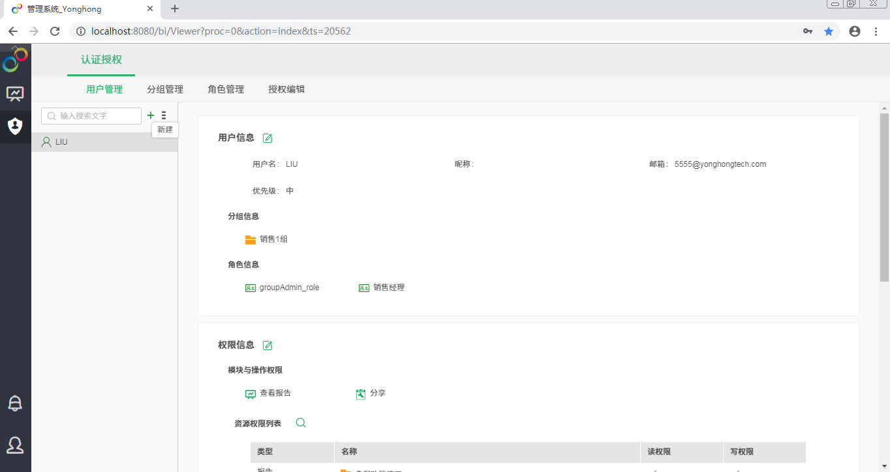This screenshot has width=890, height=472.
Task: Click the green plus new user icon
Action: [151, 115]
